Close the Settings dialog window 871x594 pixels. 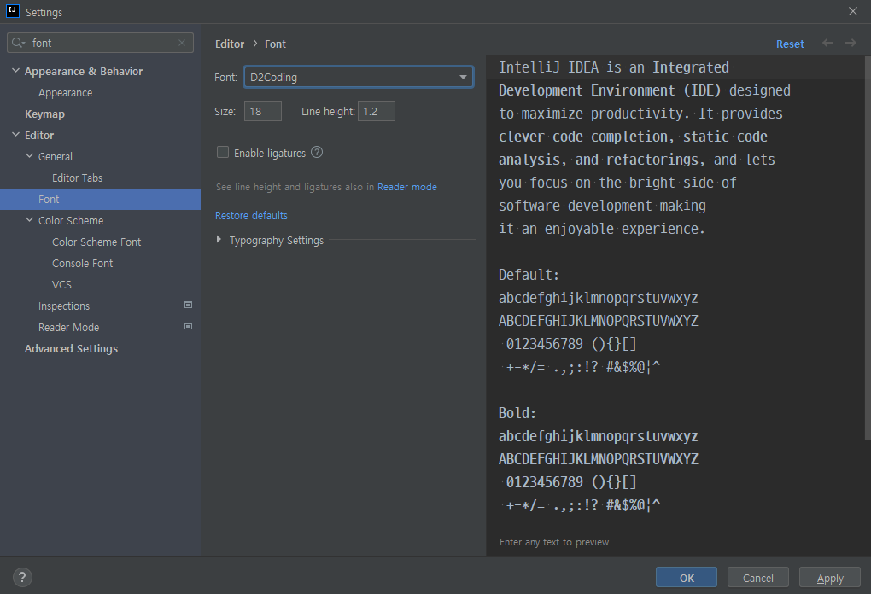(853, 11)
